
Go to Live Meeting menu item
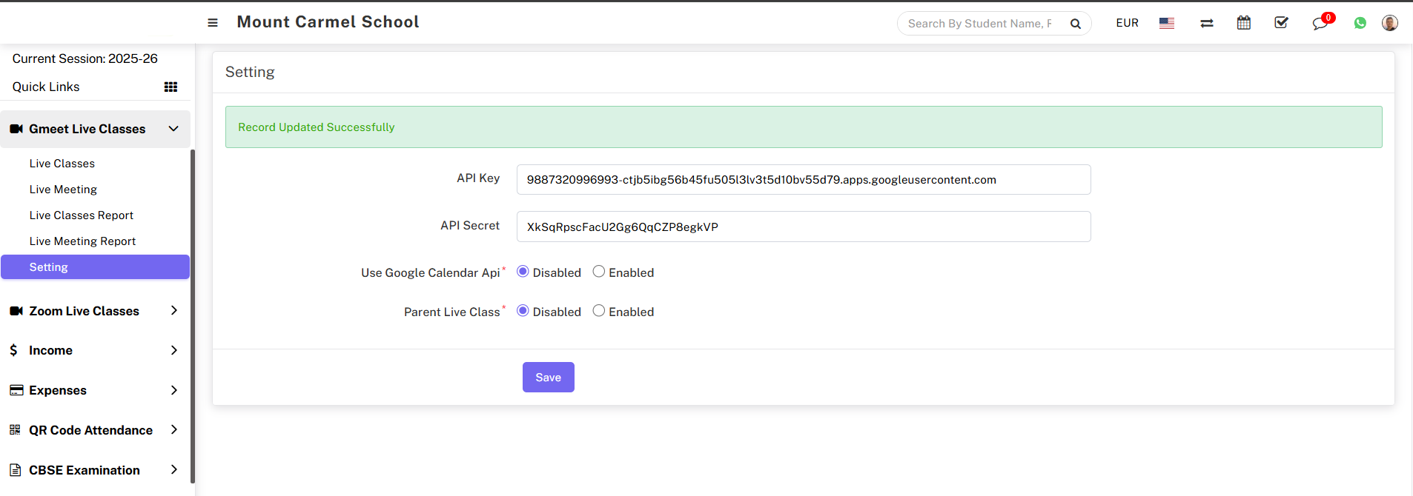coord(63,190)
